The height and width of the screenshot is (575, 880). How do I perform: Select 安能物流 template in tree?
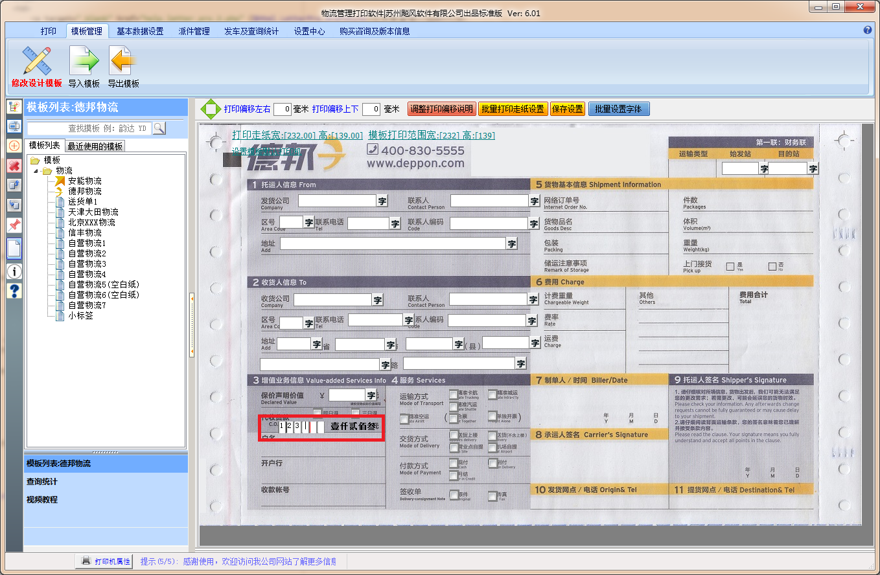tap(85, 181)
